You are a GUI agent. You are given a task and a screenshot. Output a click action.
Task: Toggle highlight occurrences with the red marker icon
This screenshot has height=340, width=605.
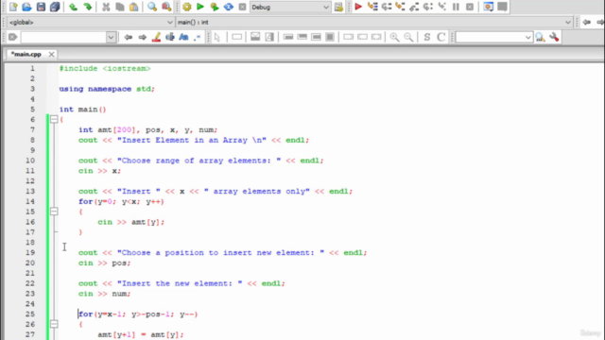coord(156,37)
